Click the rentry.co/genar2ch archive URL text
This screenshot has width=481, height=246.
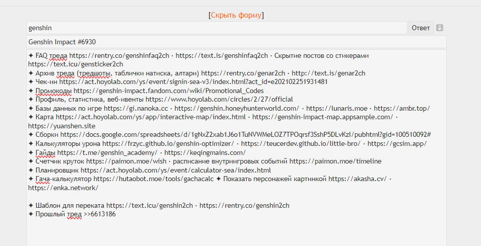(243, 73)
